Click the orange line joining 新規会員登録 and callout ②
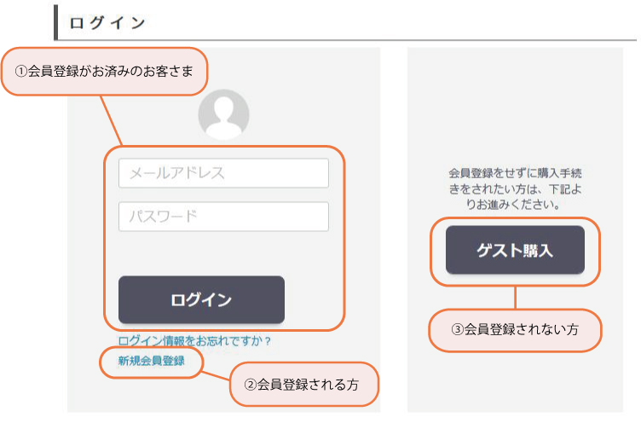This screenshot has width=641, height=423. (217, 376)
